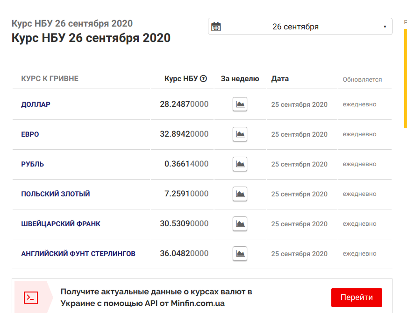Open the РУБЛЬ currency link

click(x=32, y=164)
